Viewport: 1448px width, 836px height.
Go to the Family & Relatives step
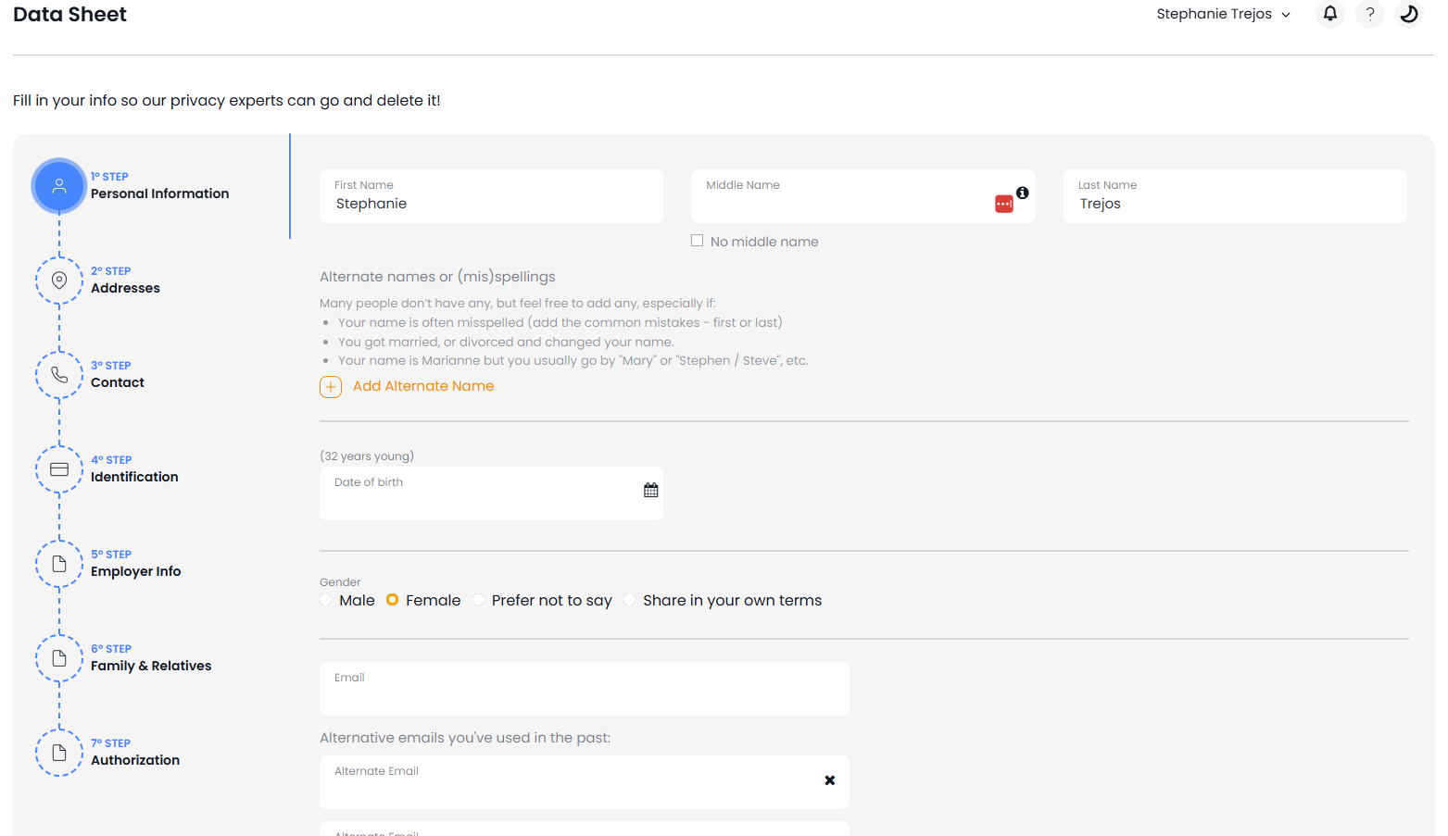[58, 658]
